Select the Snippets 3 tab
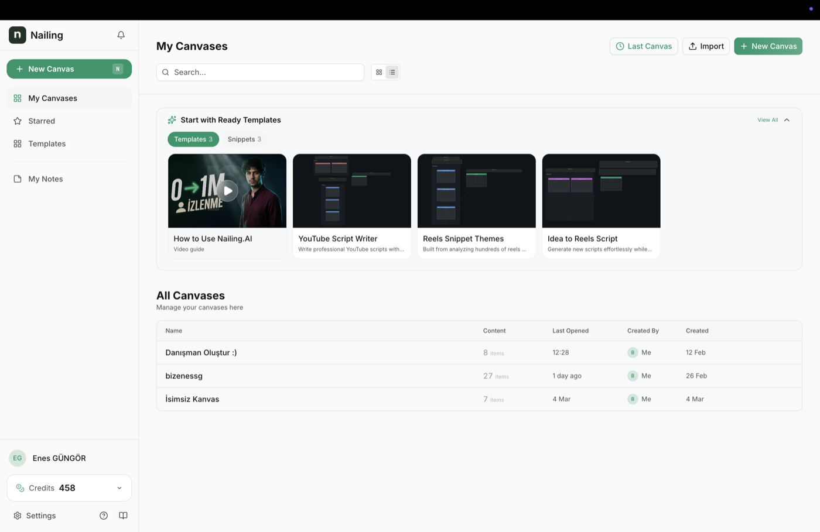 click(244, 139)
